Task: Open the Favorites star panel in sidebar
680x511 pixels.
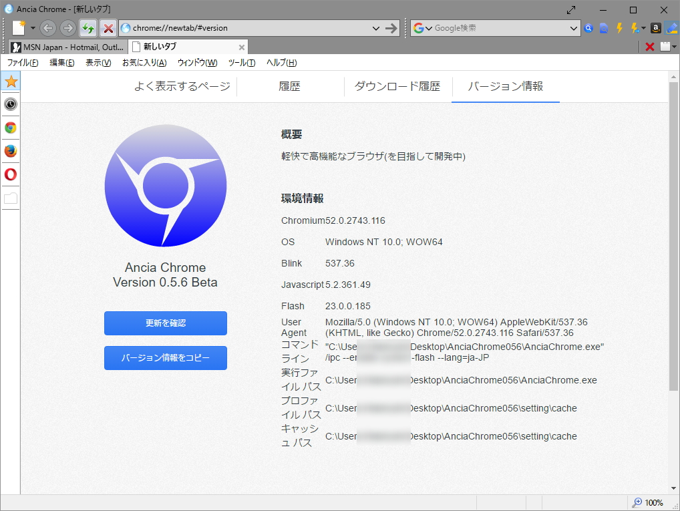Action: [x=10, y=81]
